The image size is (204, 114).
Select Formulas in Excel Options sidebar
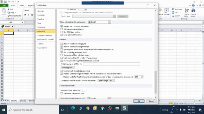[41, 15]
